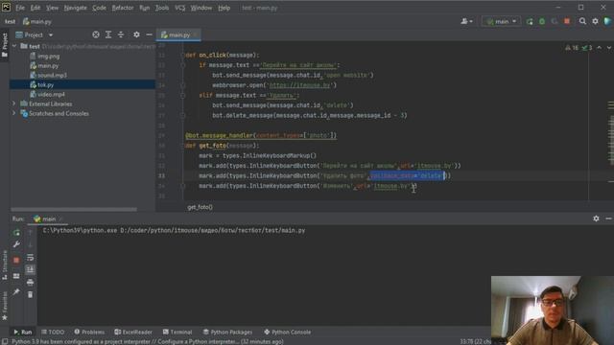Open IDE settings gear in top toolbar
The image size is (614, 345).
(595, 21)
